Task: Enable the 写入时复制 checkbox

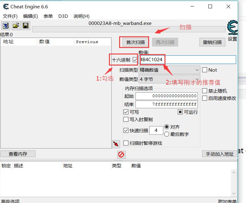Action: click(126, 119)
